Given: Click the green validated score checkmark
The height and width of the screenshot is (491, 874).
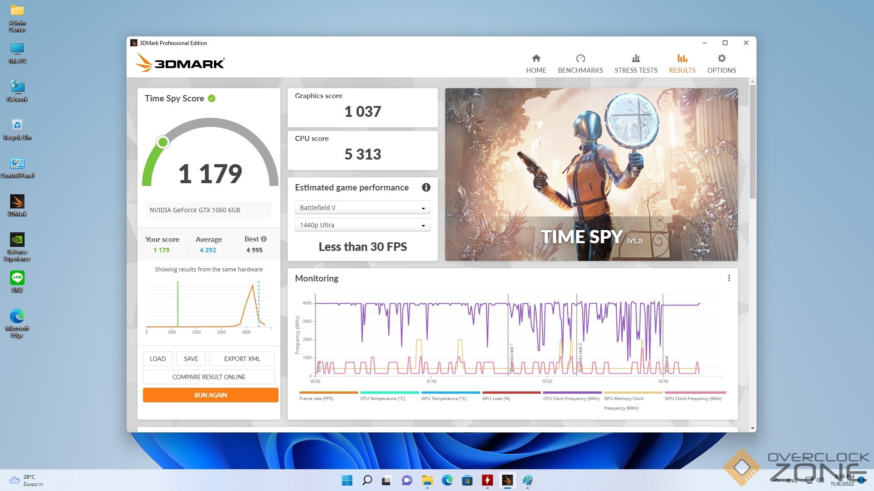Looking at the screenshot, I should (x=212, y=98).
